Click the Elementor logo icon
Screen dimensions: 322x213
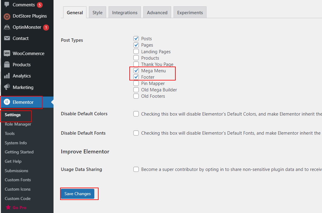[7, 102]
